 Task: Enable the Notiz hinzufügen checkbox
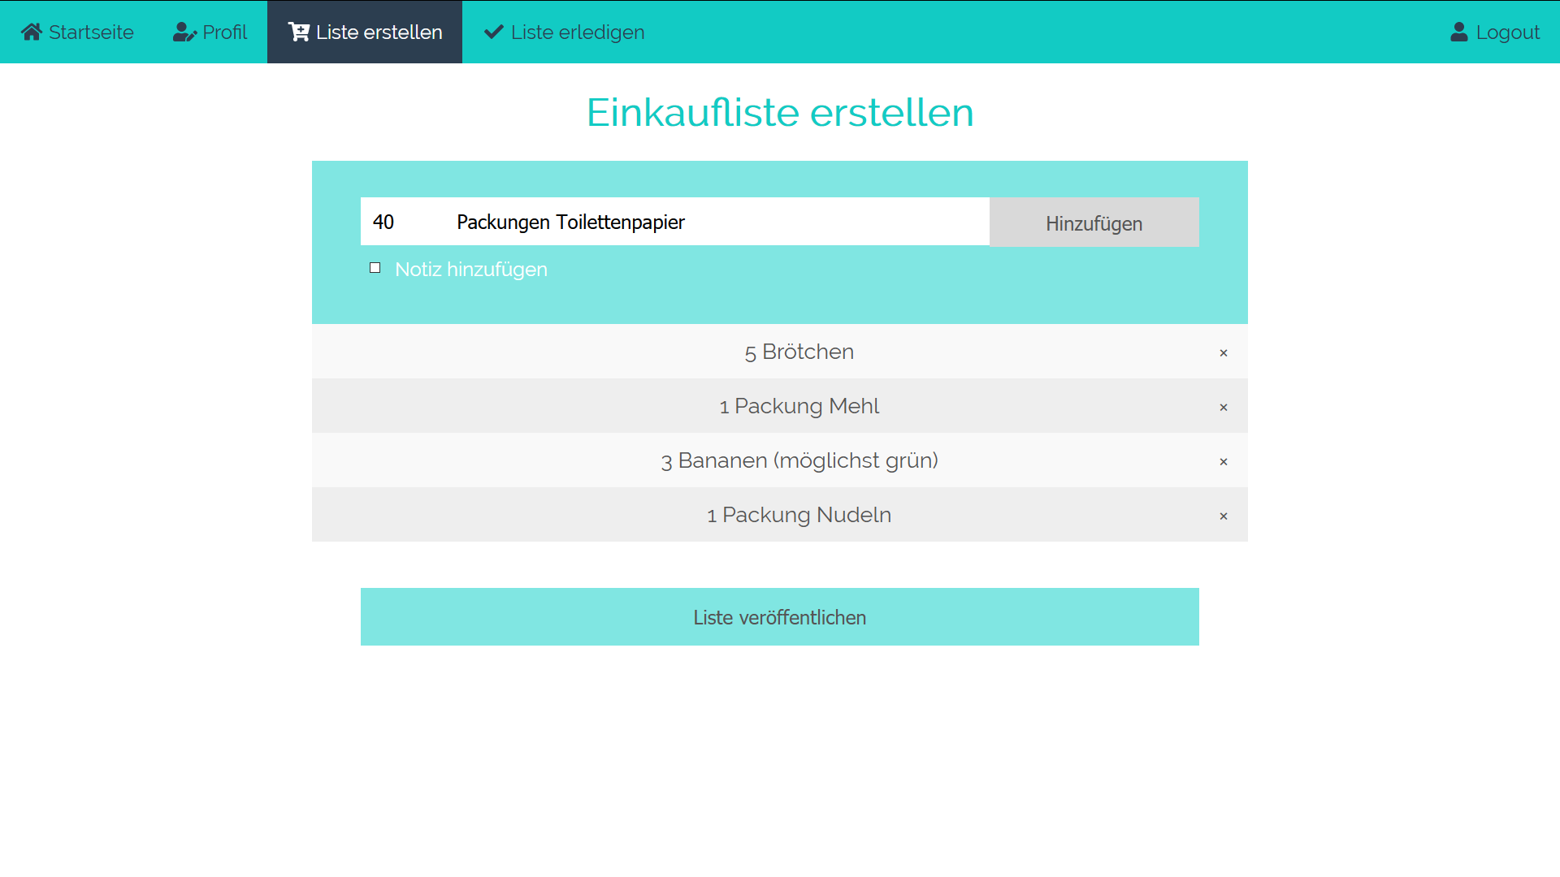tap(375, 268)
